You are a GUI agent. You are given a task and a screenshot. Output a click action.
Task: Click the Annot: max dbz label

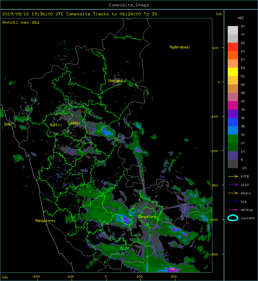[x=21, y=22]
